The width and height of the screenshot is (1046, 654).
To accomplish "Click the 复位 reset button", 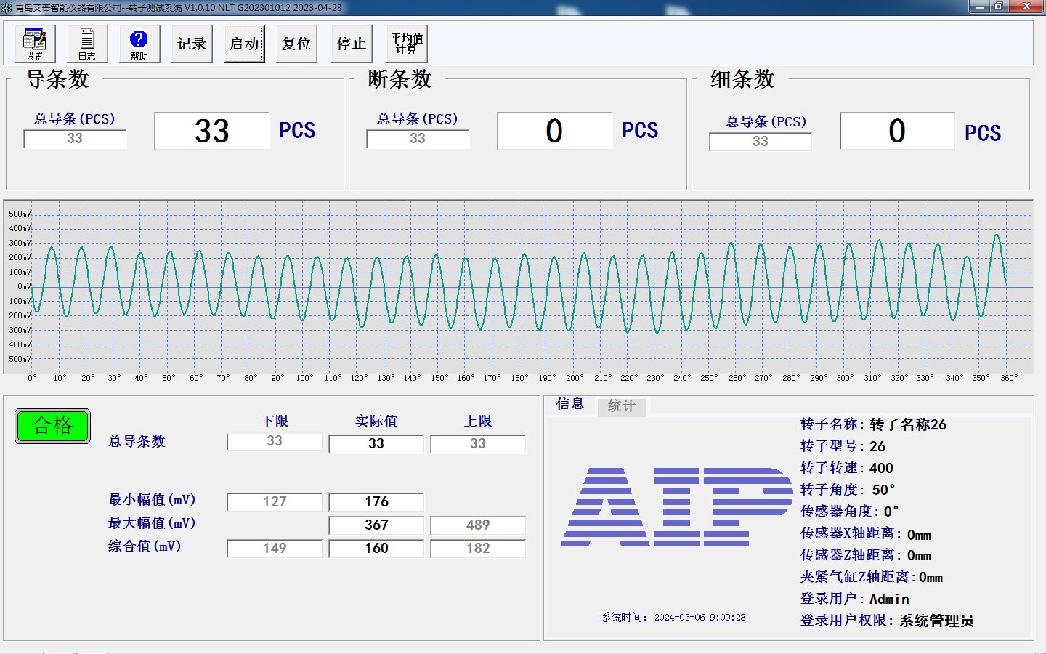I will 296,44.
